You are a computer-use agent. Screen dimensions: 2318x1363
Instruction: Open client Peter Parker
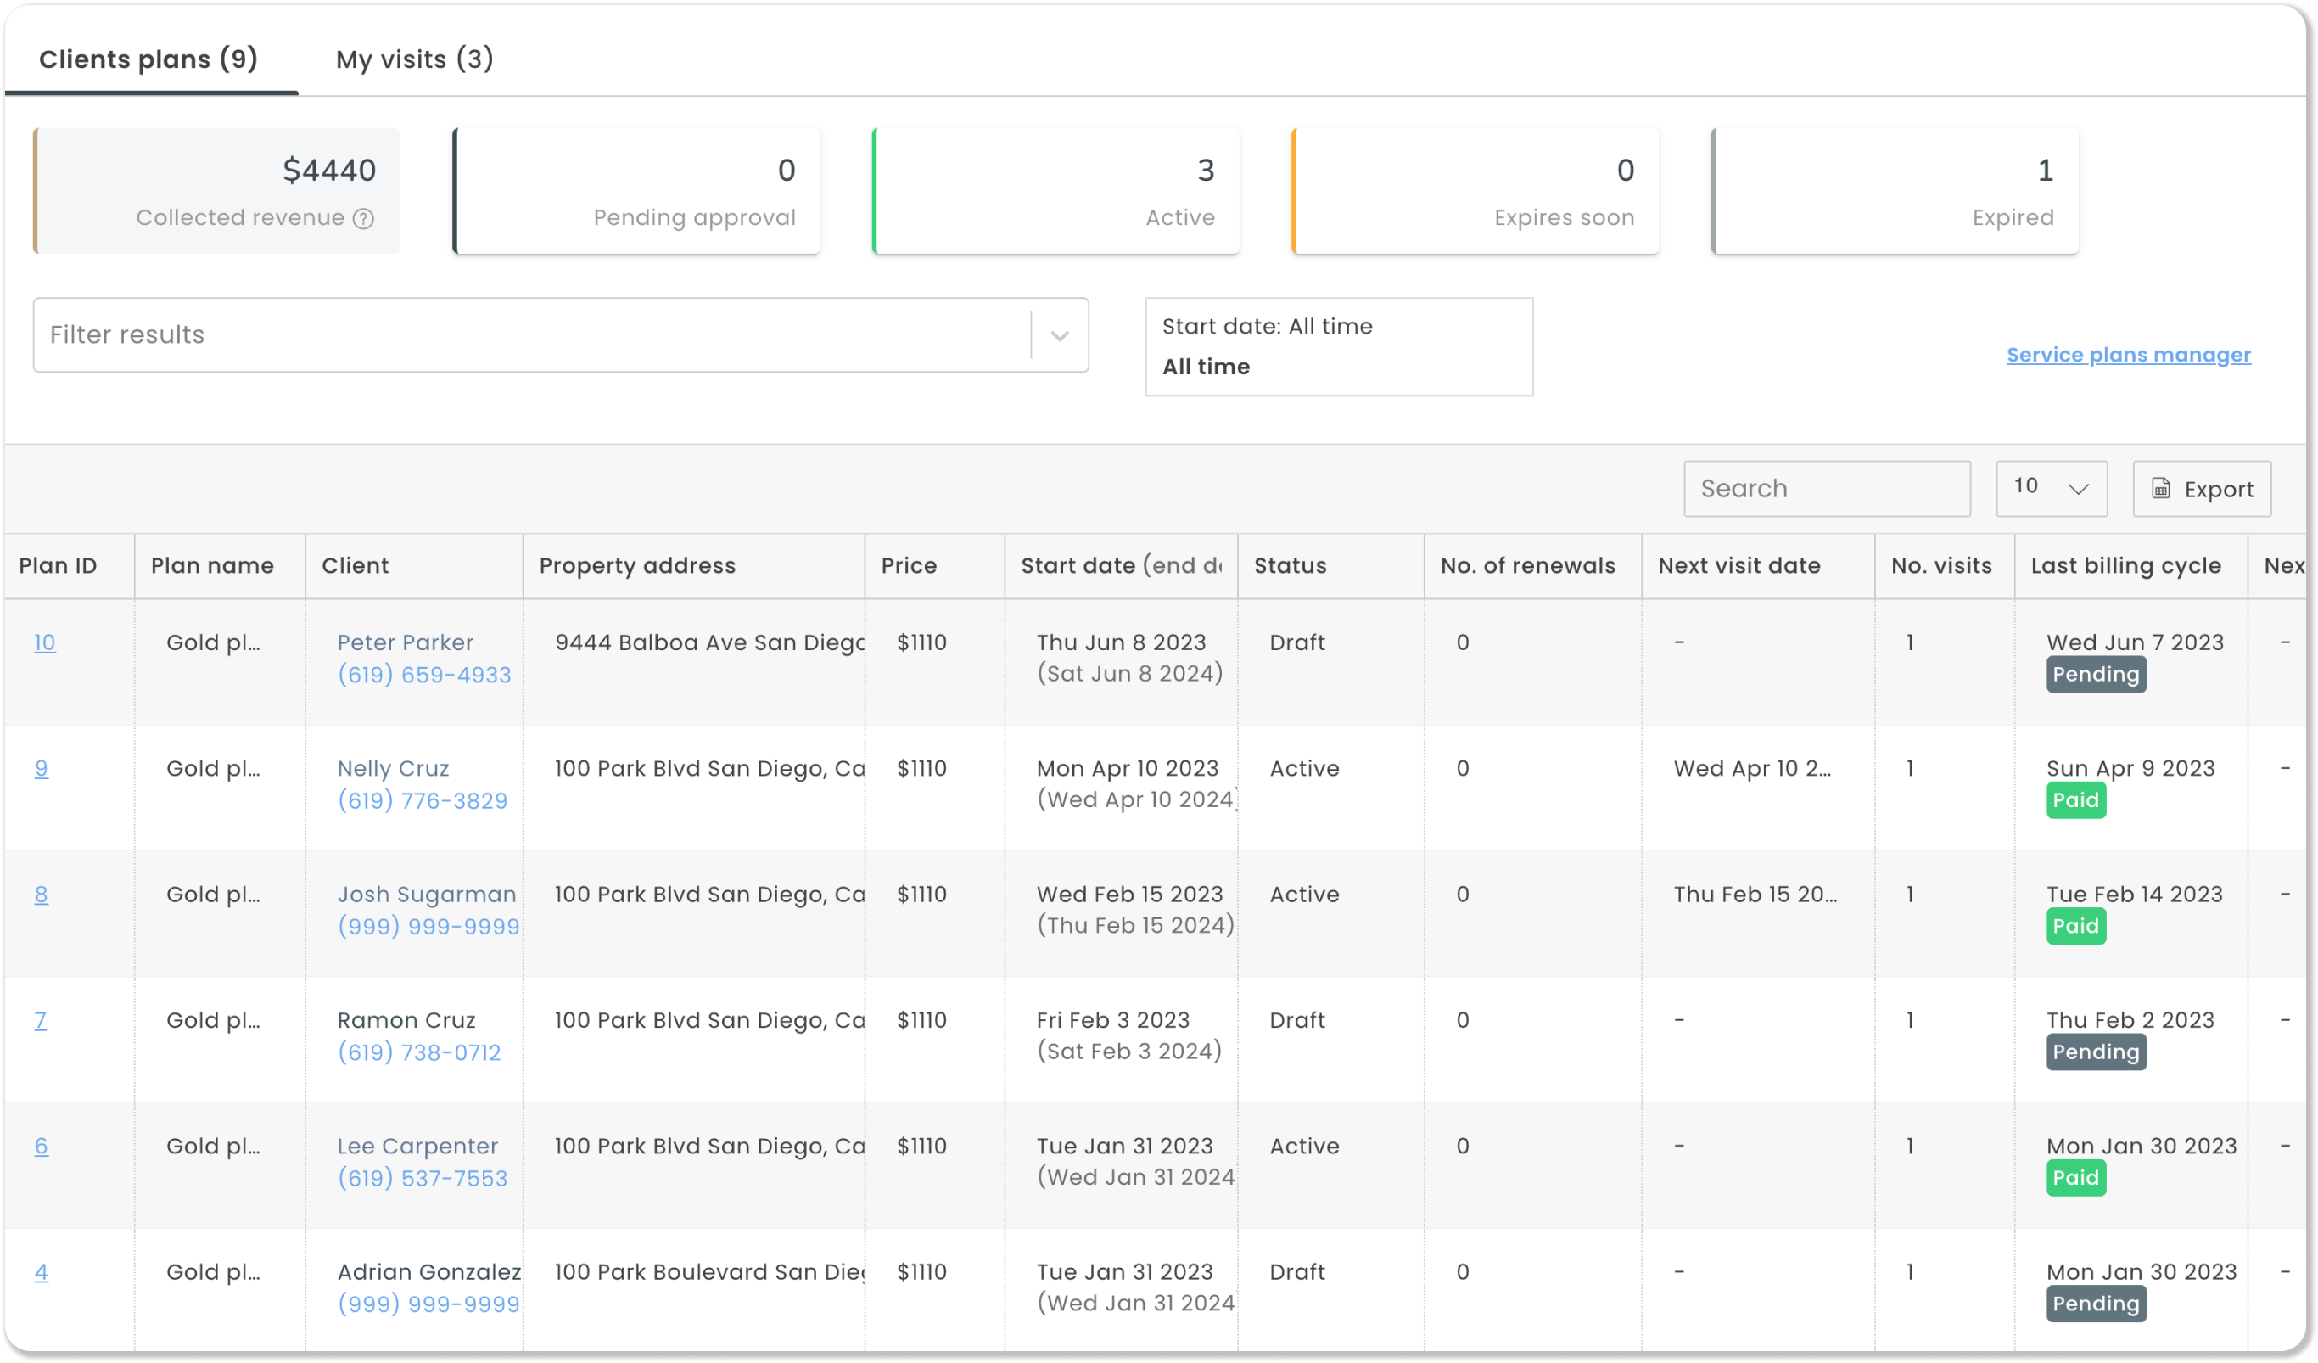406,642
